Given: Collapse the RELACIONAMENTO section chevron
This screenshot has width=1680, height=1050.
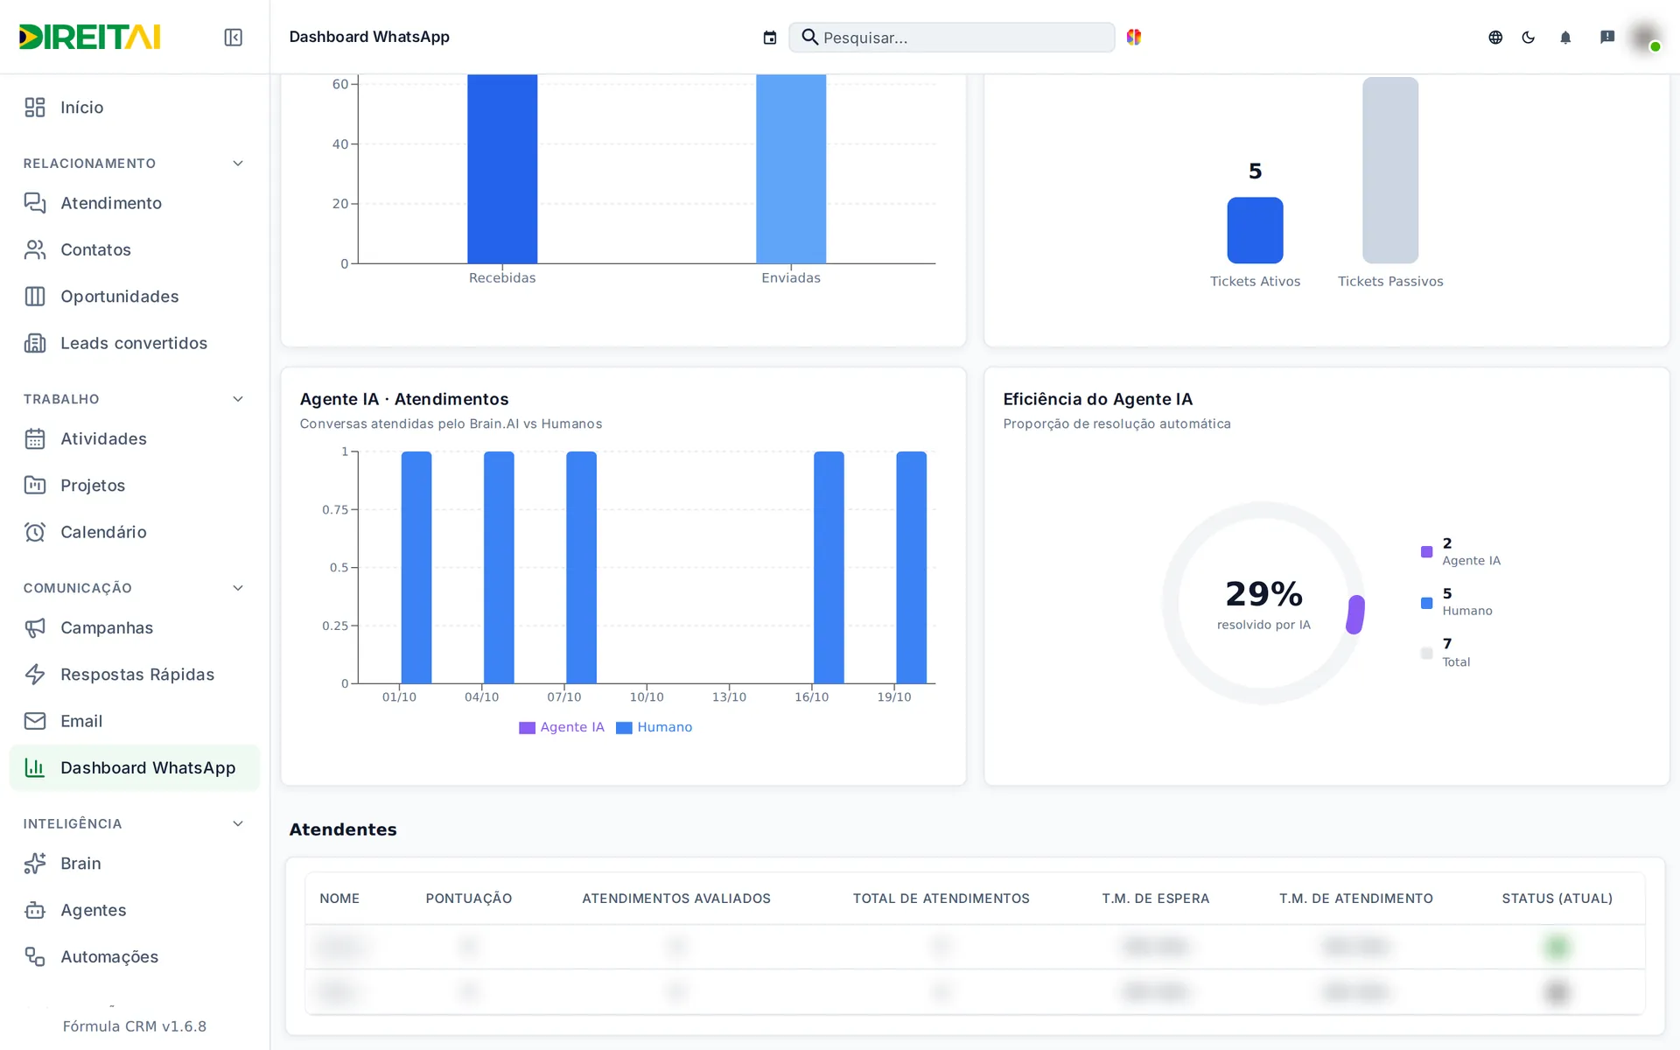Looking at the screenshot, I should [x=238, y=164].
